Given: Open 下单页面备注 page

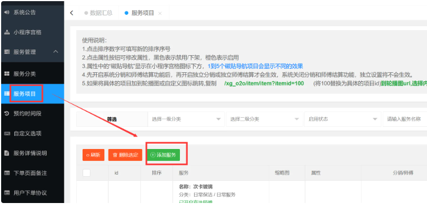Looking at the screenshot, I should coord(32,173).
